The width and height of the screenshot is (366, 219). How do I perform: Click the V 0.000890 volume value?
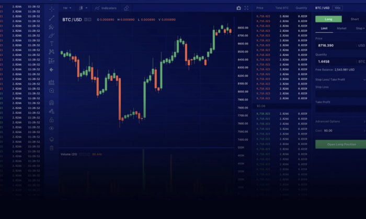(x=167, y=20)
